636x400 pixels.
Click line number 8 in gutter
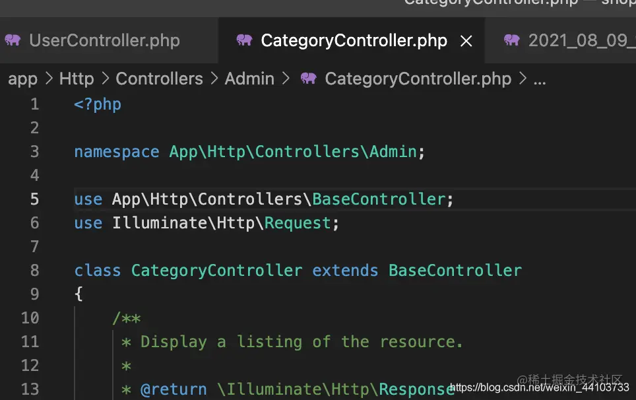point(35,271)
